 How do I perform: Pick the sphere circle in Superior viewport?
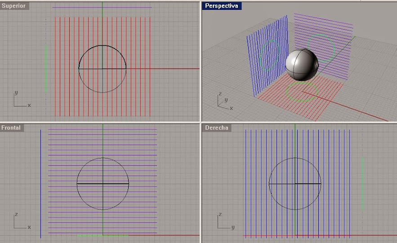(103, 69)
